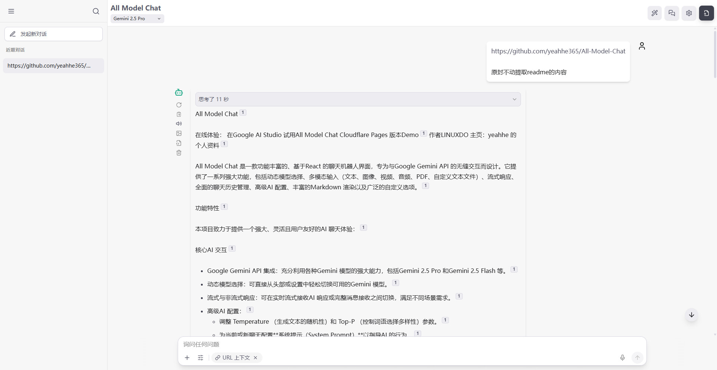Copy the response with the clipboard icon
Viewport: 717px width, 370px height.
click(x=179, y=114)
